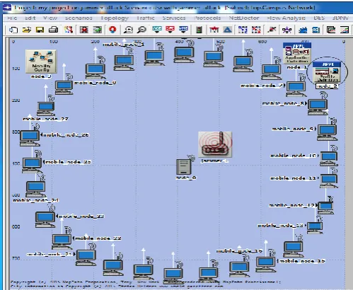353x290 pixels.
Task: Select the mobile_node_13 workstation icon
Action: click(315, 228)
